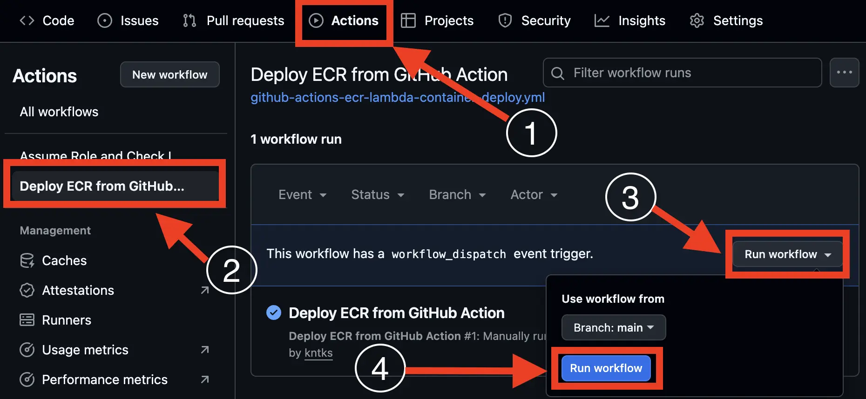Click the Attestations verified-badge icon

click(x=27, y=290)
